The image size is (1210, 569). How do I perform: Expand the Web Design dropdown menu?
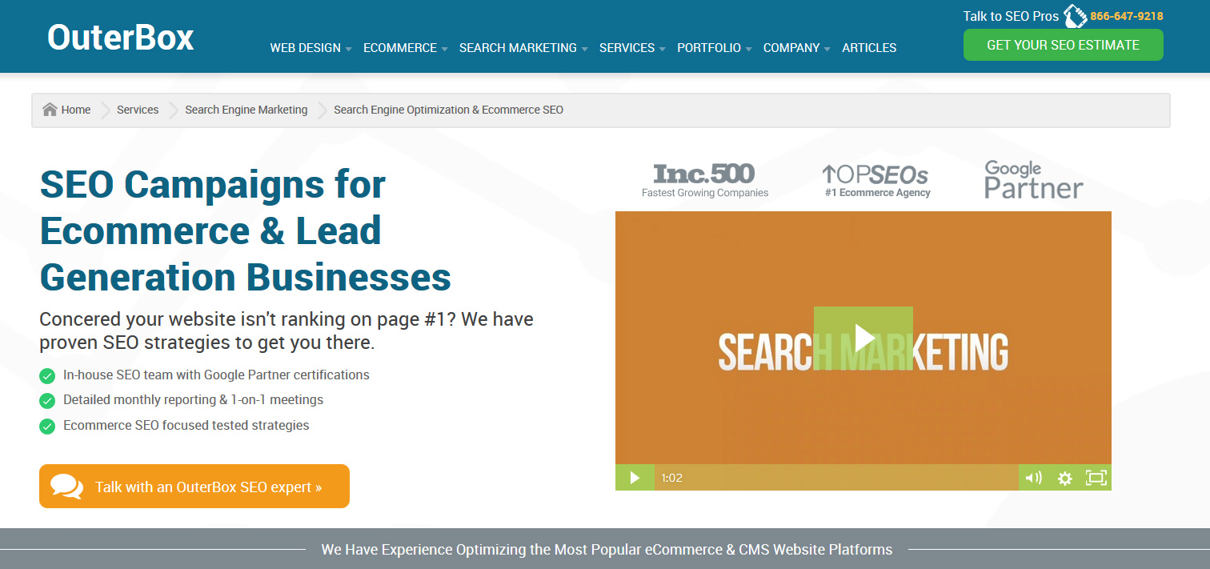click(x=311, y=48)
